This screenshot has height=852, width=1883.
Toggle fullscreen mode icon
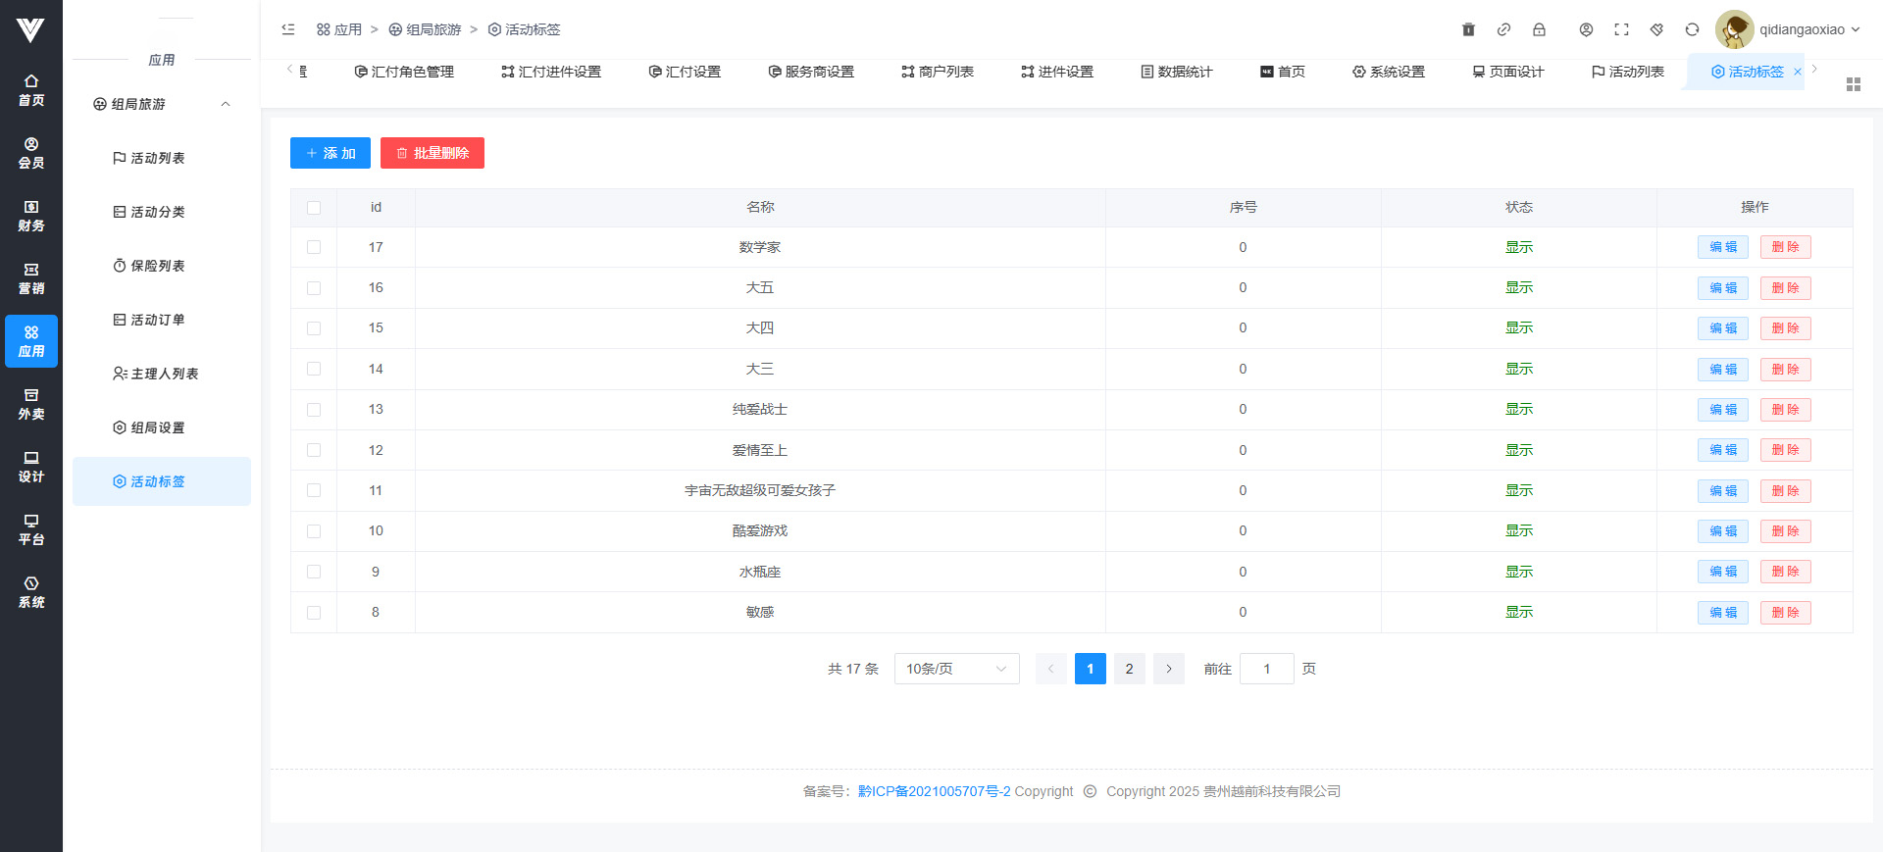pyautogui.click(x=1621, y=29)
